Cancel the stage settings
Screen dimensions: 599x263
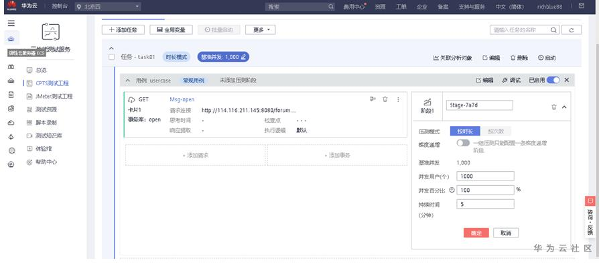pyautogui.click(x=506, y=233)
